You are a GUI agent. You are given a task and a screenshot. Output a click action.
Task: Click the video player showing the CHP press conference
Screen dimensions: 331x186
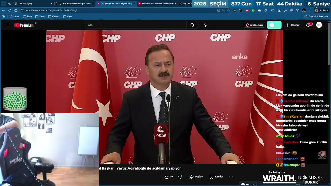coord(164,97)
